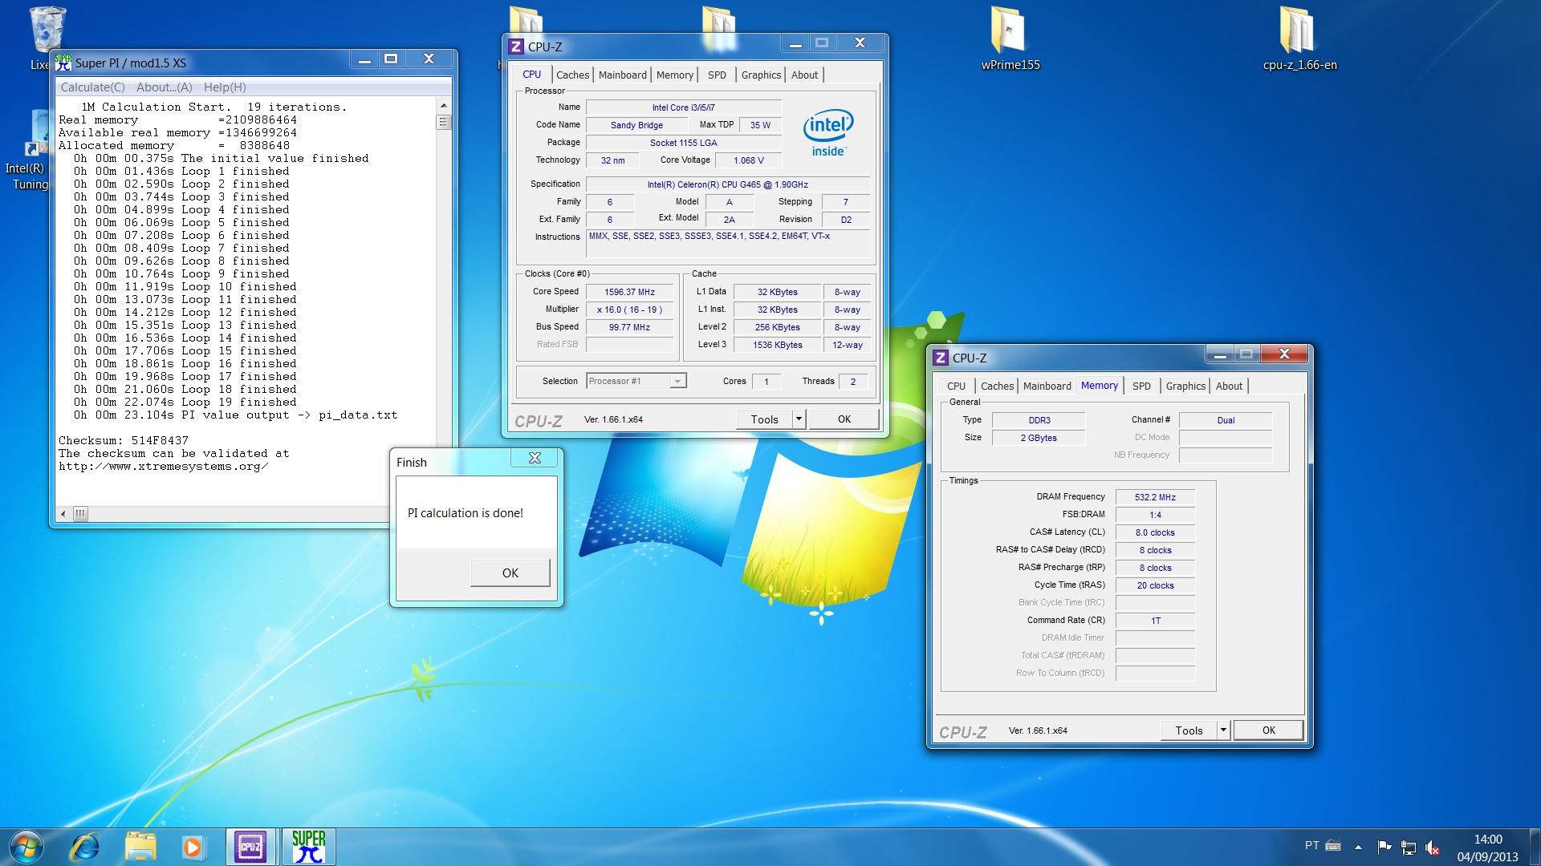This screenshot has width=1541, height=866.
Task: Click the Core Speed value 1596.37 MHz
Action: pos(629,292)
